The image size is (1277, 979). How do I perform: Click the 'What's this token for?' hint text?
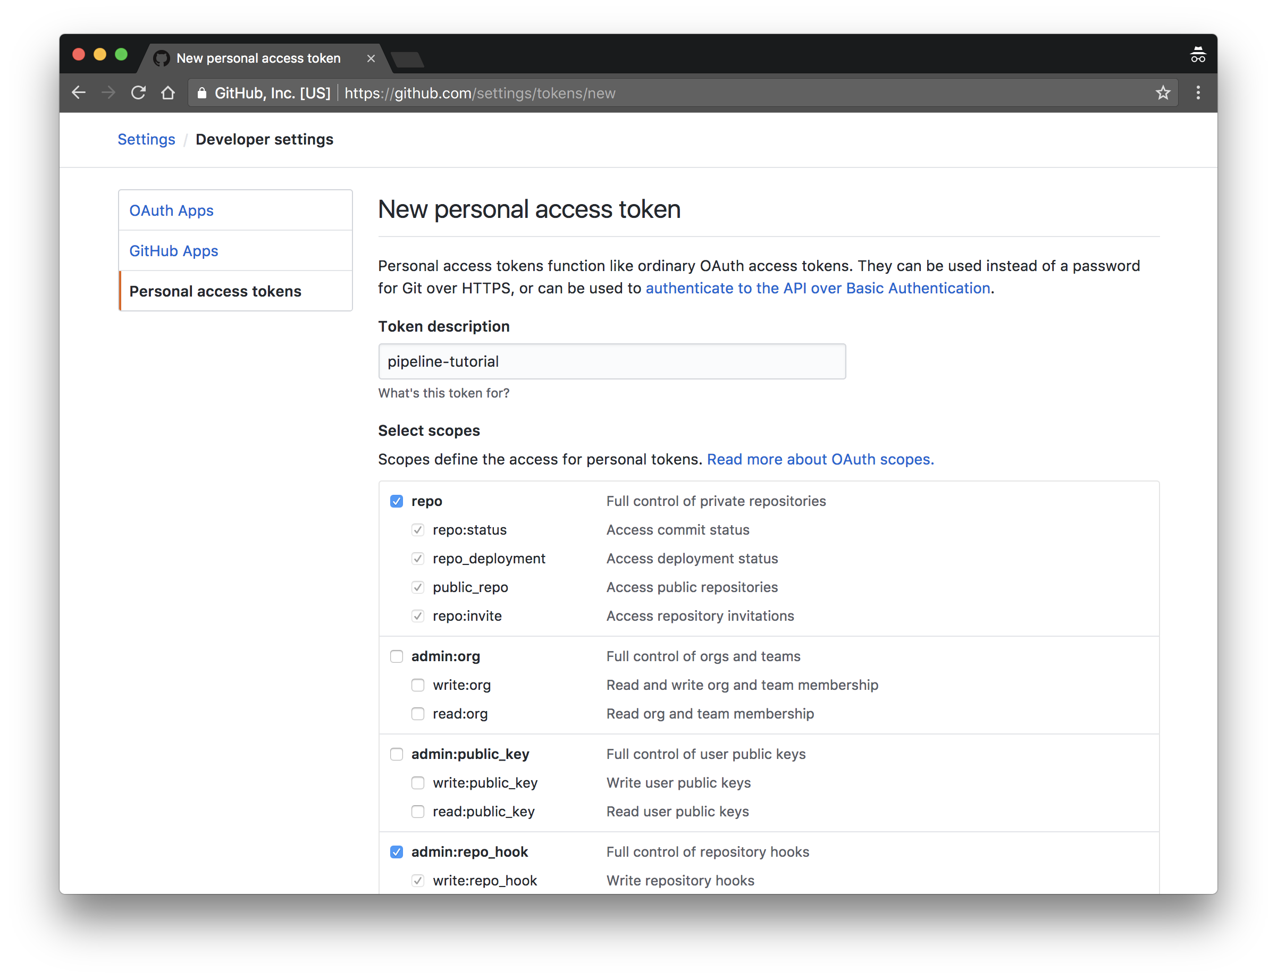[x=443, y=393]
